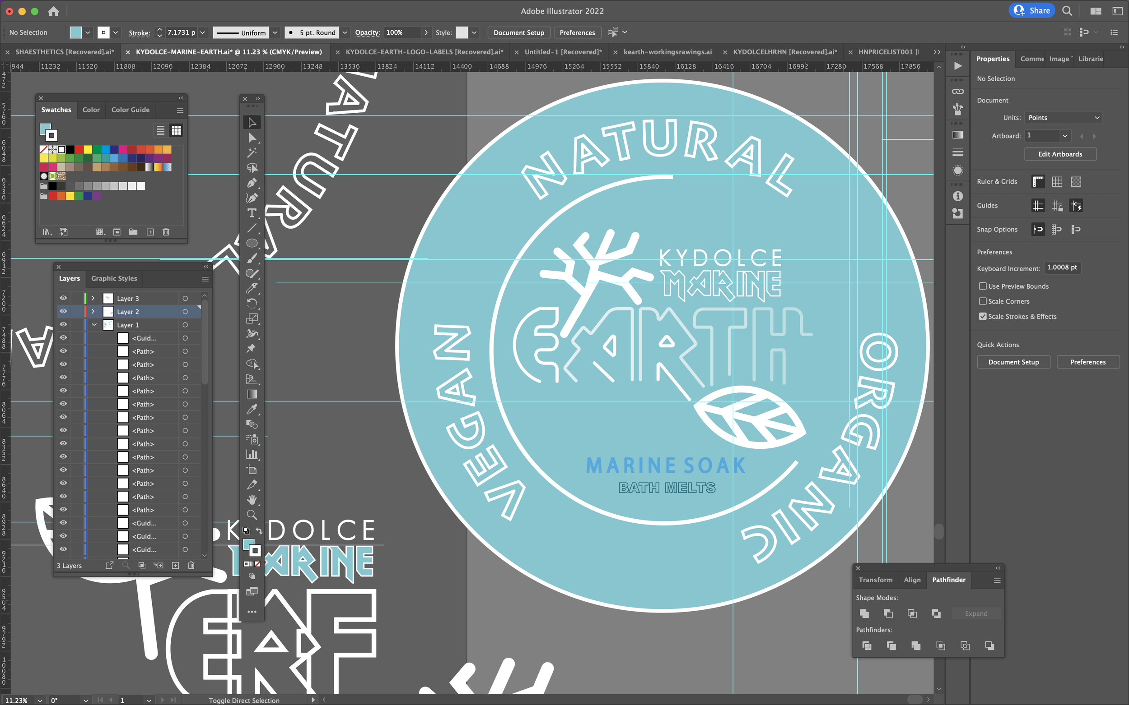Open stroke profile Uniform dropdown

point(275,32)
